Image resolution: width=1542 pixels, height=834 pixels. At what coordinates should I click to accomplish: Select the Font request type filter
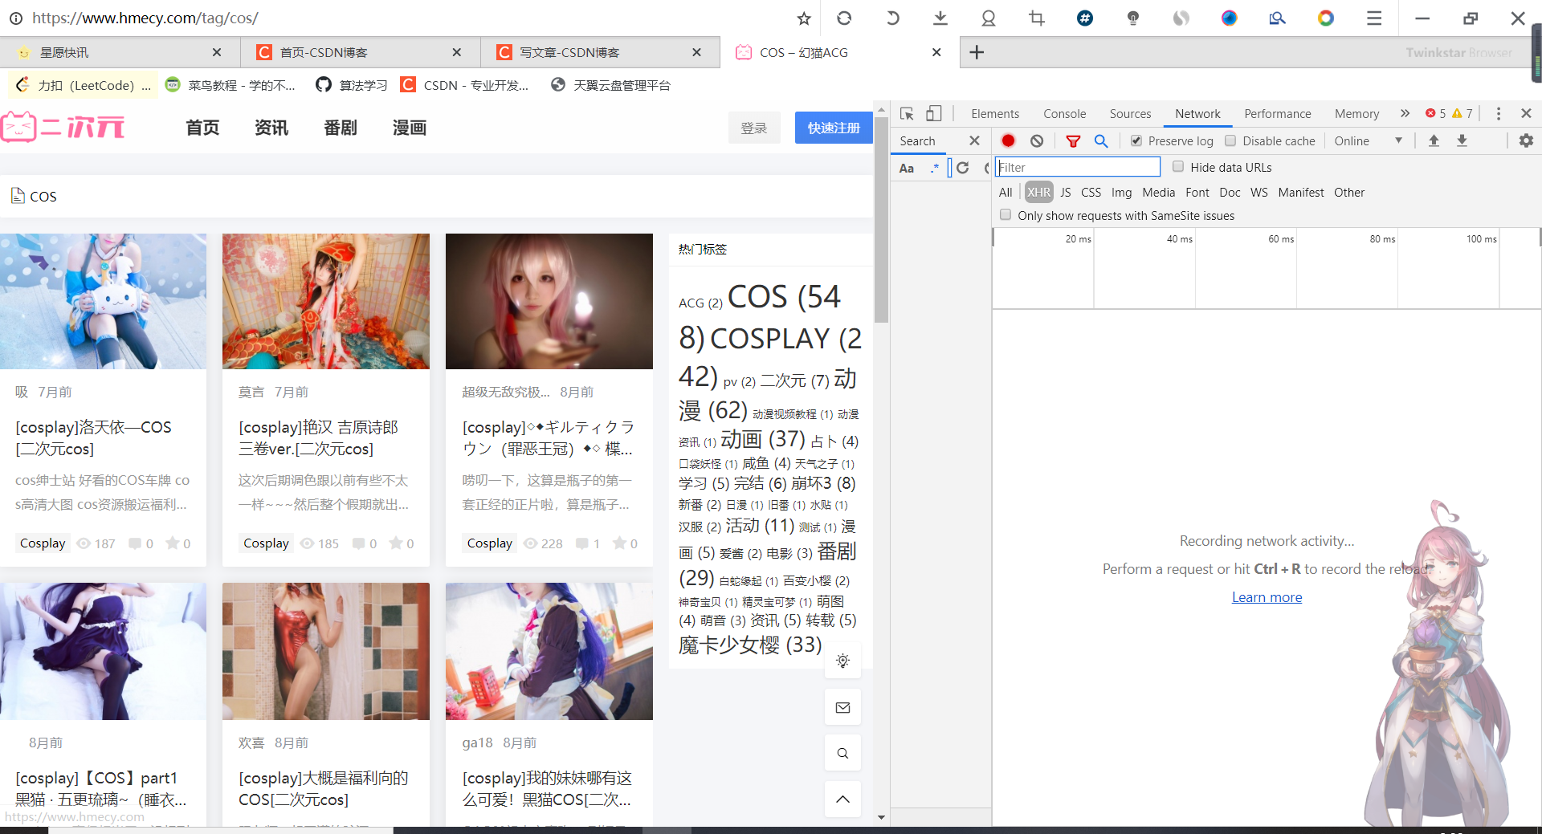(x=1197, y=192)
